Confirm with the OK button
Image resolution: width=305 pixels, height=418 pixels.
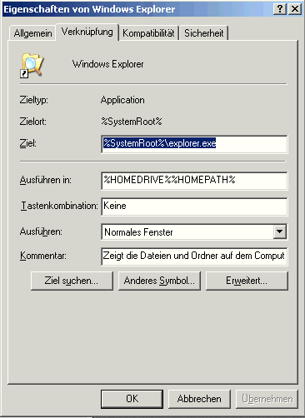(132, 399)
